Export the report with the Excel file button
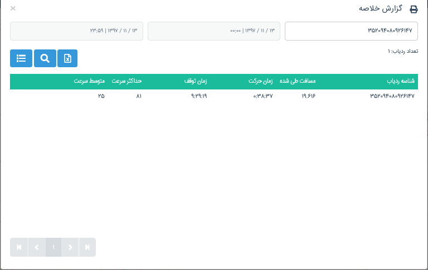 click(x=67, y=58)
